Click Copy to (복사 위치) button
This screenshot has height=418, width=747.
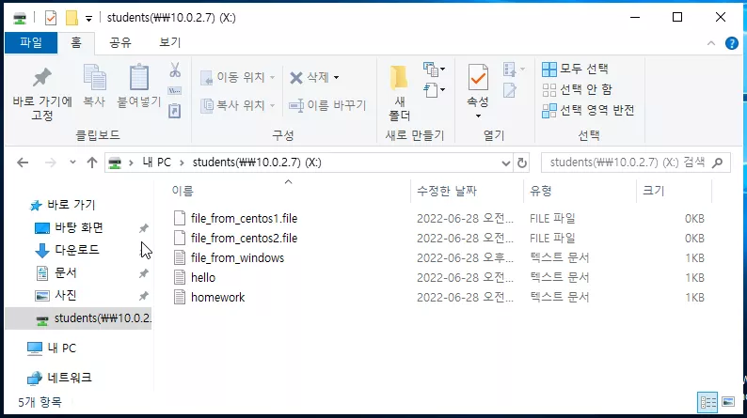point(237,104)
